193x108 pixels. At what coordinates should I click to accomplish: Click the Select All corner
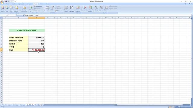(1, 18)
